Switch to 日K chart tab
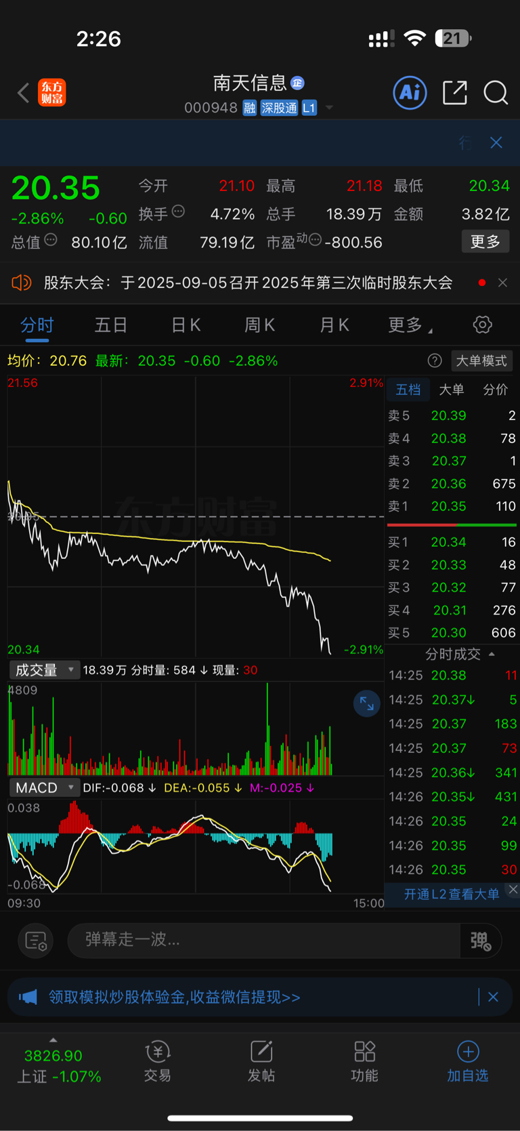 coord(186,325)
